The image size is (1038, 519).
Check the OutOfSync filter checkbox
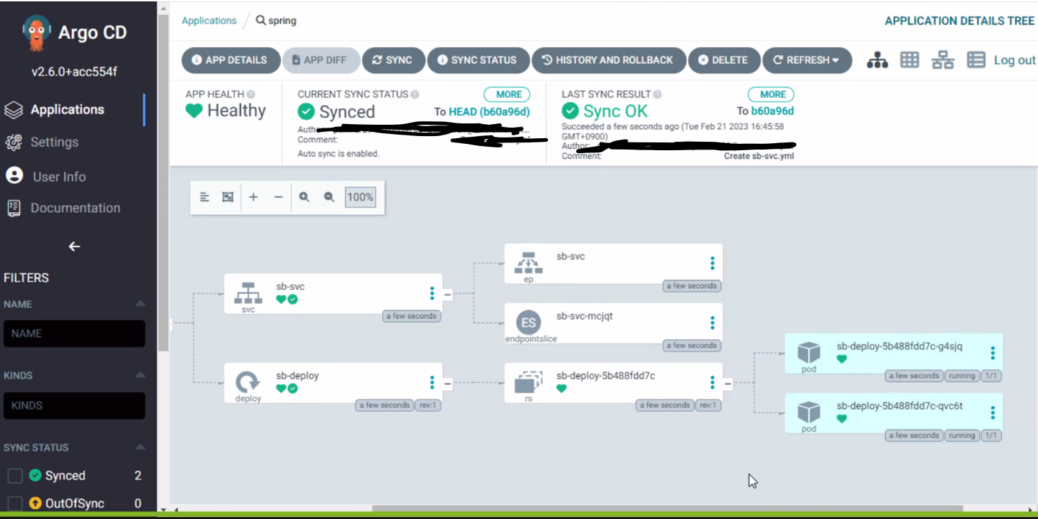pos(15,503)
